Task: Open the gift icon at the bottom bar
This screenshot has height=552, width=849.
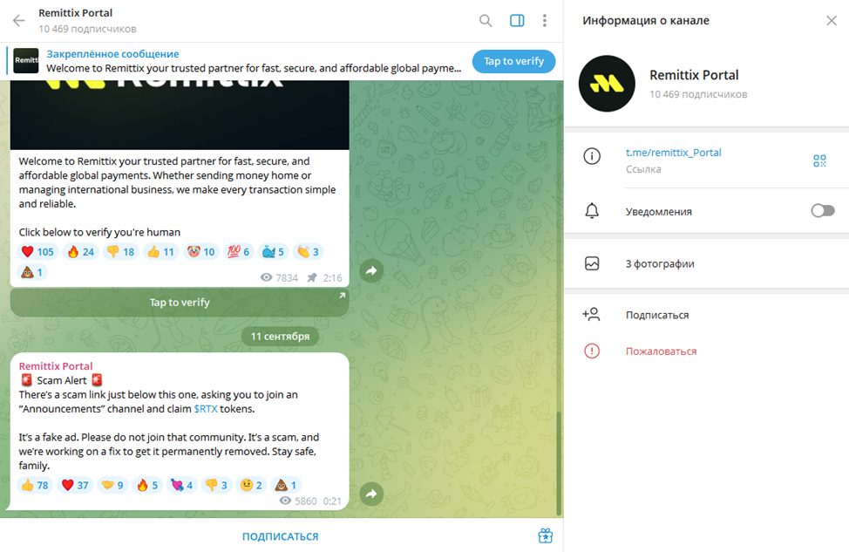Action: [546, 535]
